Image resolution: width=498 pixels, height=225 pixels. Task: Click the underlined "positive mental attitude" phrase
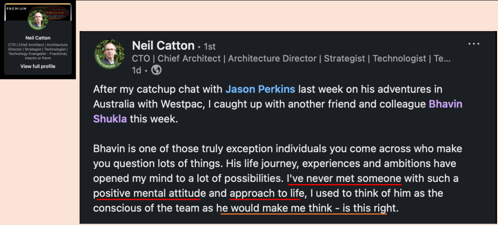coord(146,193)
